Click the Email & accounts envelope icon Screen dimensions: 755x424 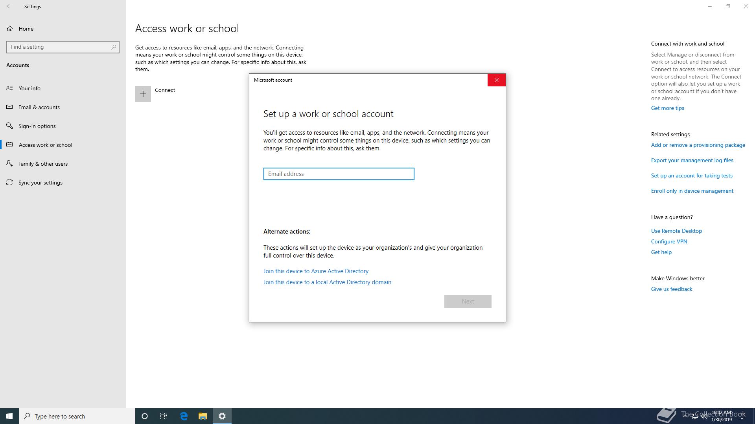[9, 107]
